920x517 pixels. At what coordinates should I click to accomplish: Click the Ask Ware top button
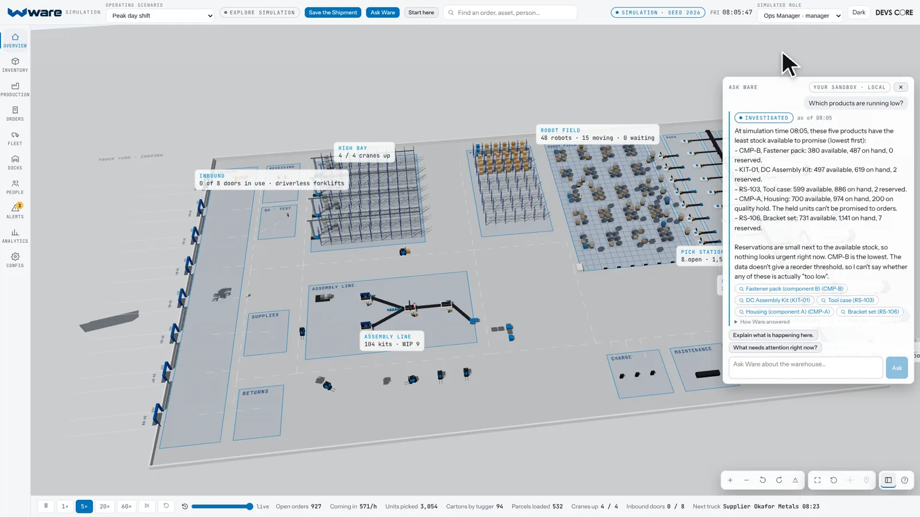(x=382, y=13)
